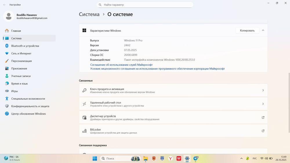Click the search magnifier icon in settings search
Screen dimensions: 290x163
[x=100, y=5]
